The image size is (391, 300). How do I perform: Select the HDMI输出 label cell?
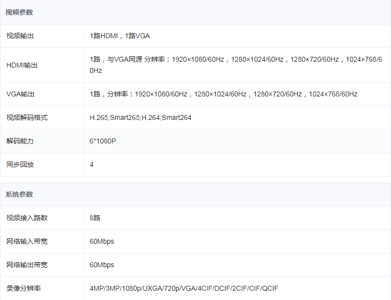[x=42, y=65]
